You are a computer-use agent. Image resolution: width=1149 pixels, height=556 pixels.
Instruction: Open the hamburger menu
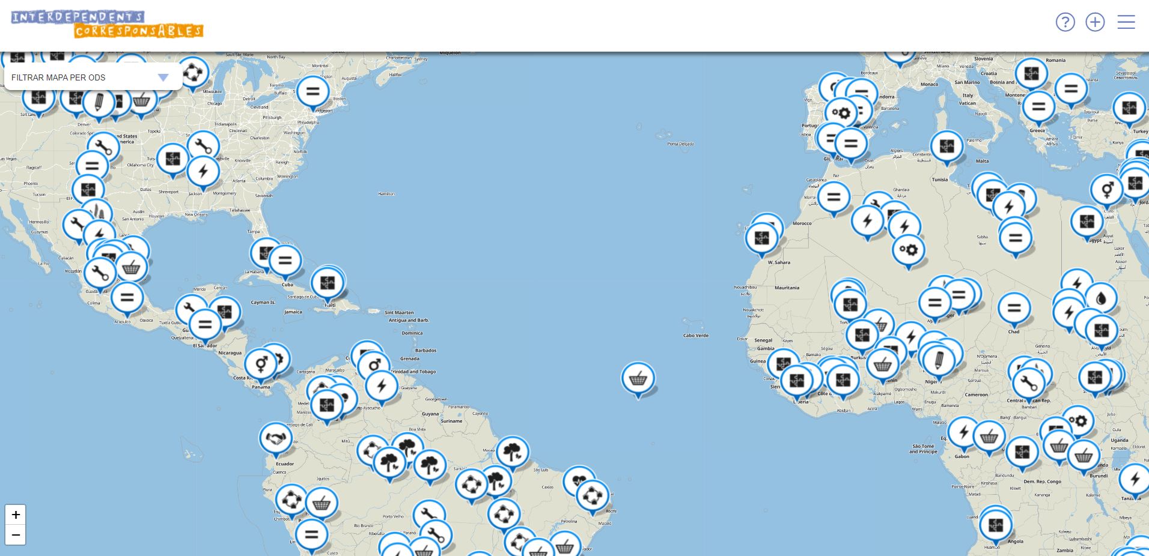click(1126, 22)
